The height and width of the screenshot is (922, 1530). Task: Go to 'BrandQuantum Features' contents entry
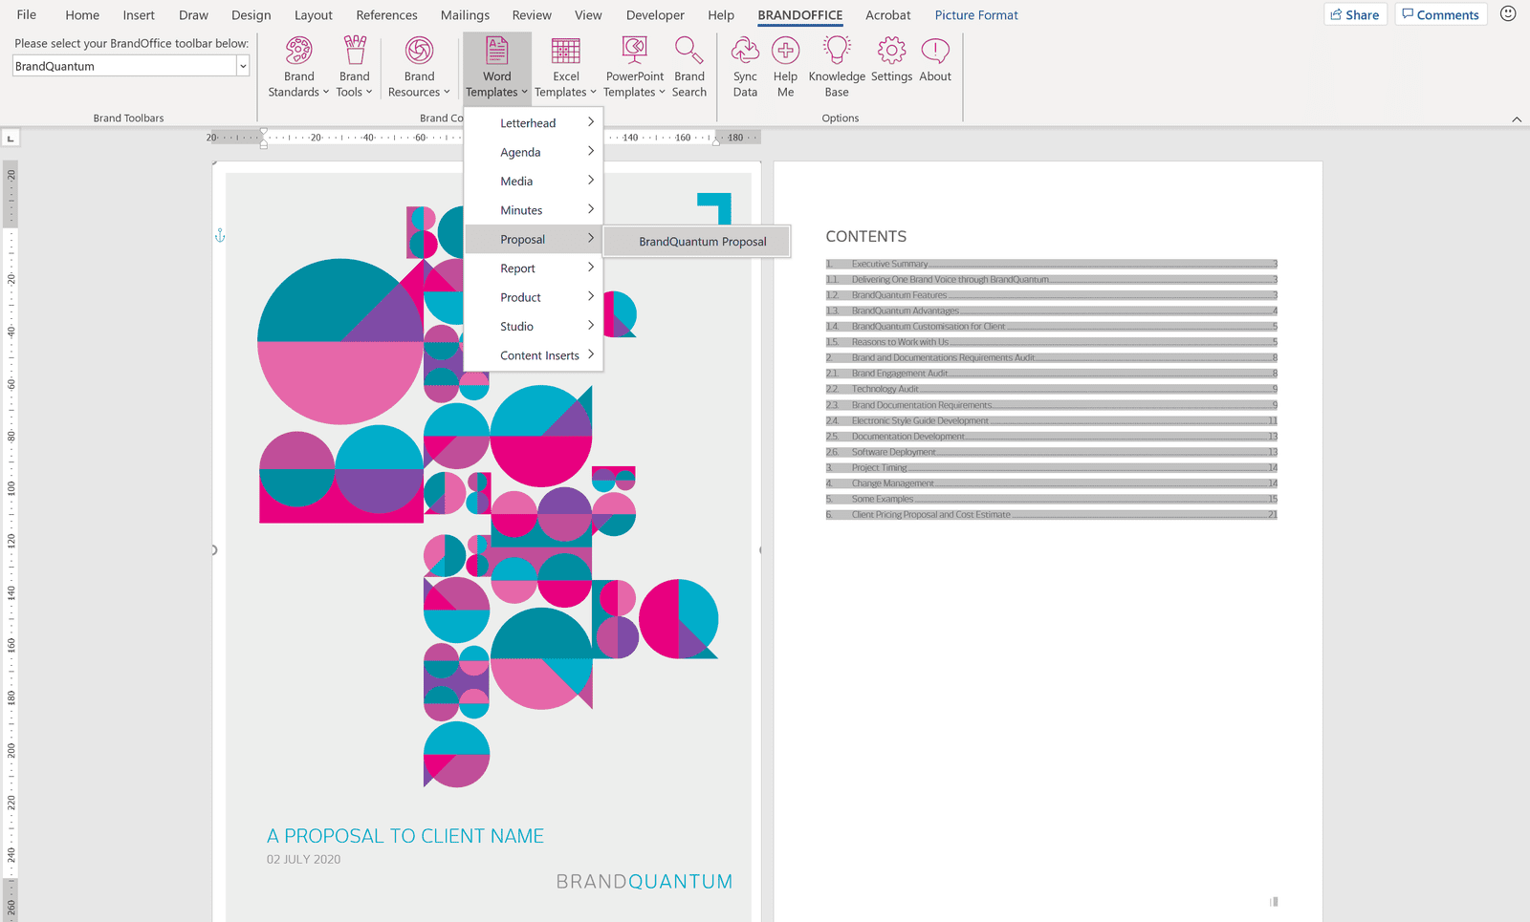tap(1052, 295)
